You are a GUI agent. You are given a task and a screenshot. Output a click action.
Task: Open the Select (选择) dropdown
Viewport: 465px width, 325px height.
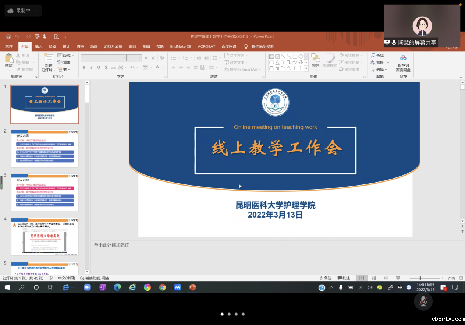pyautogui.click(x=379, y=70)
